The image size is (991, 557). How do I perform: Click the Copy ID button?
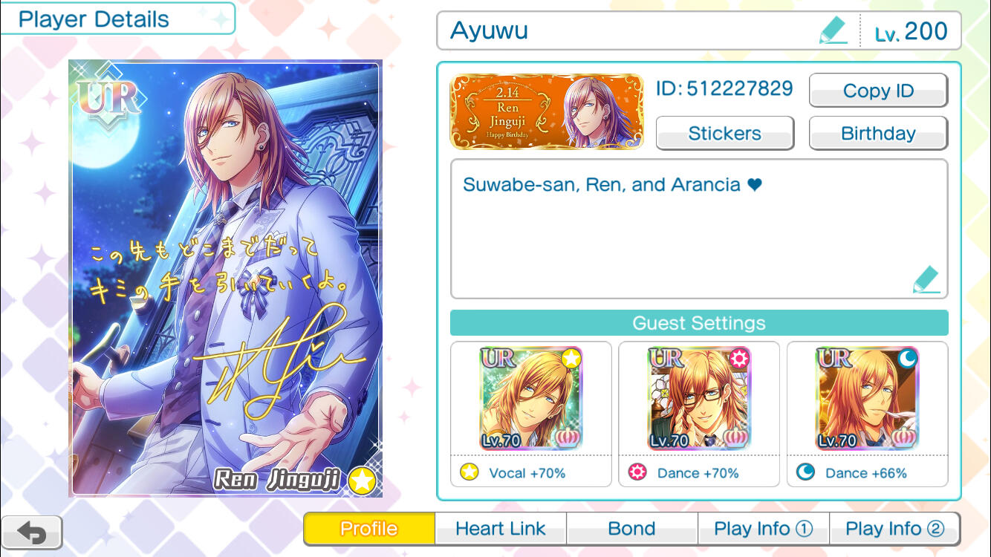point(878,91)
